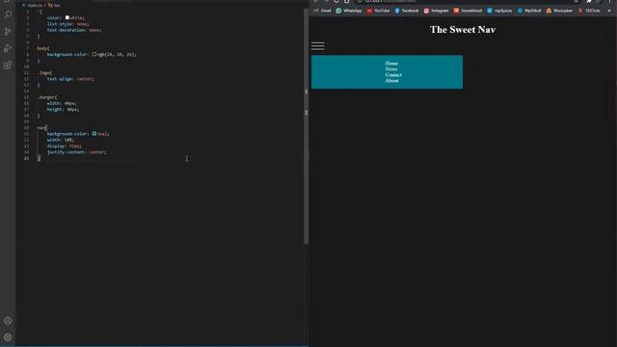The image size is (617, 347).
Task: Click the 'body{' selector line
Action: pos(43,48)
